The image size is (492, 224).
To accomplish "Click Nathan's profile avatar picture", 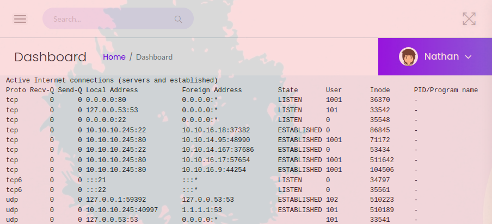I will click(x=408, y=56).
